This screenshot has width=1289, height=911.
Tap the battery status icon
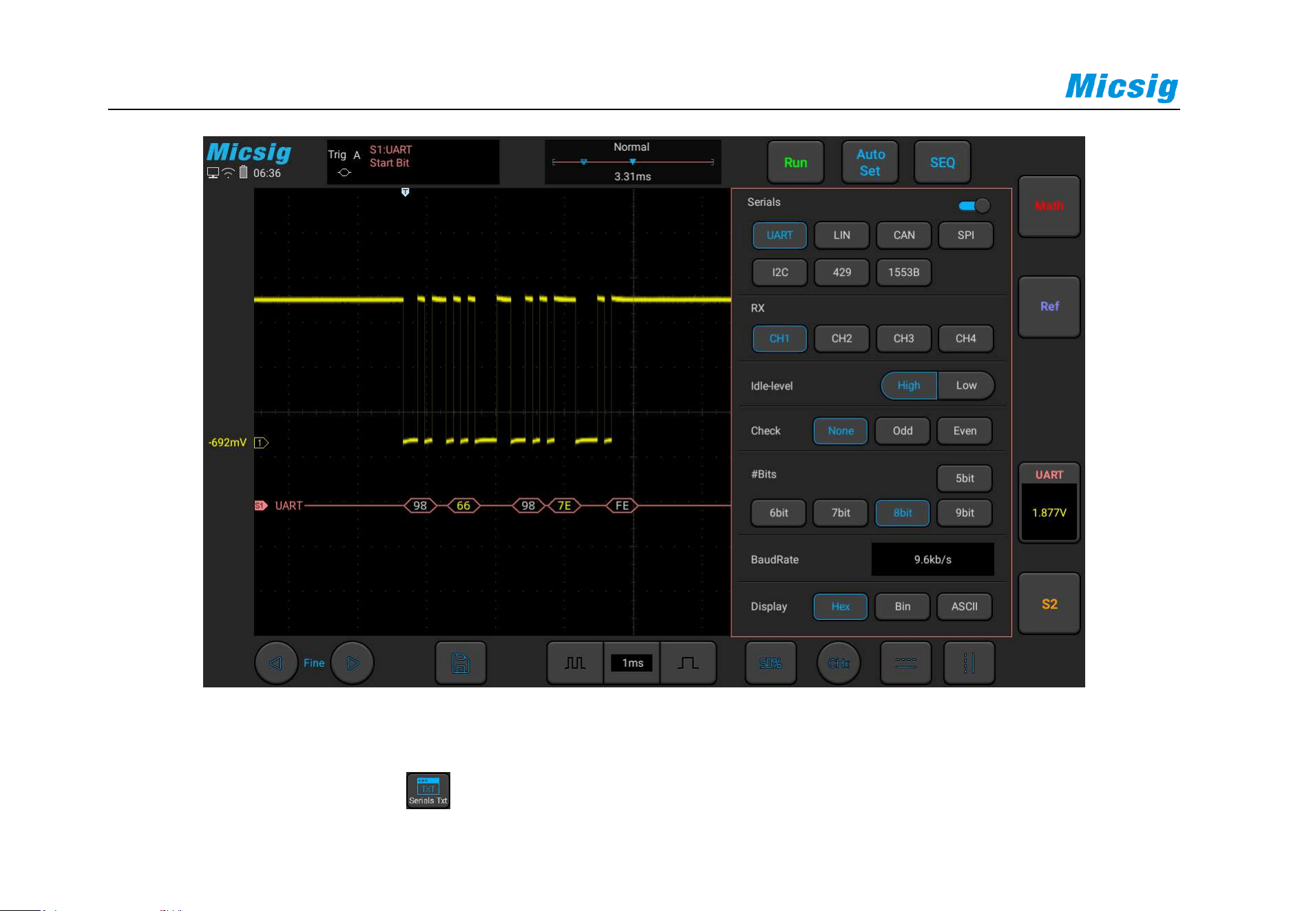pos(243,172)
